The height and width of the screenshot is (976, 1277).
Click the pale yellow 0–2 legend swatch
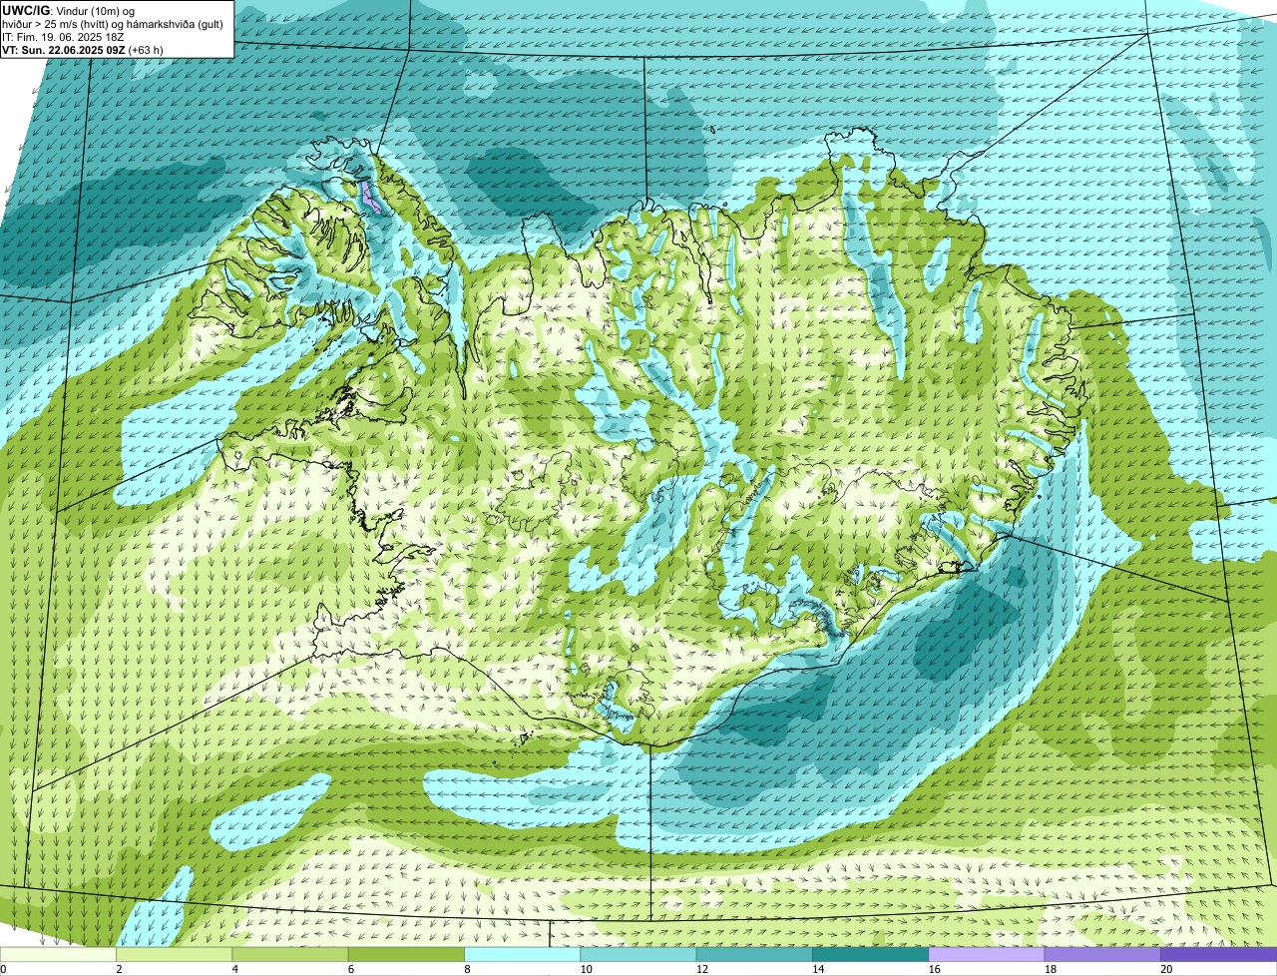coord(59,954)
